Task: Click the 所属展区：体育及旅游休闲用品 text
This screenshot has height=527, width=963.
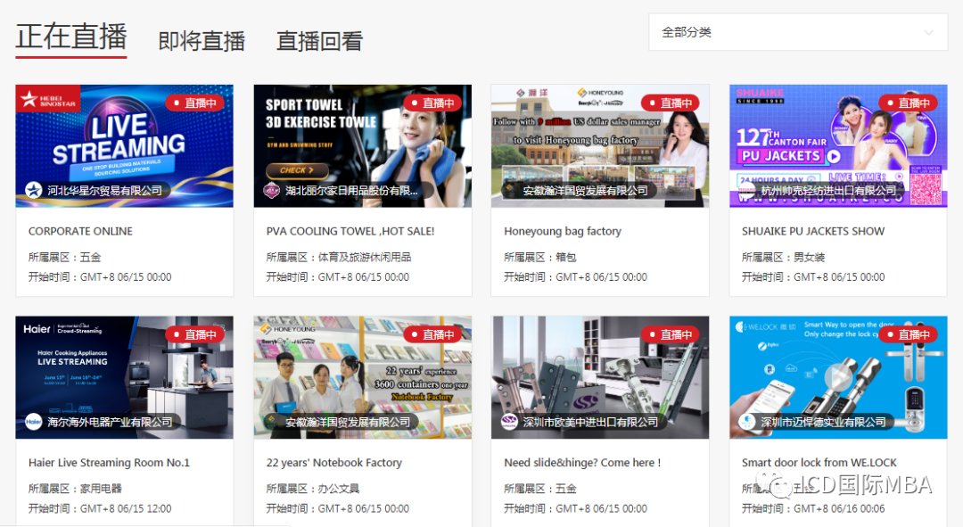Action: coord(339,257)
